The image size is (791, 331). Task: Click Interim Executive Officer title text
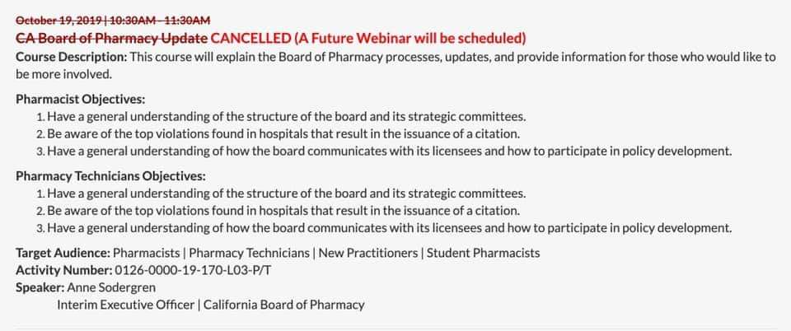(x=125, y=305)
